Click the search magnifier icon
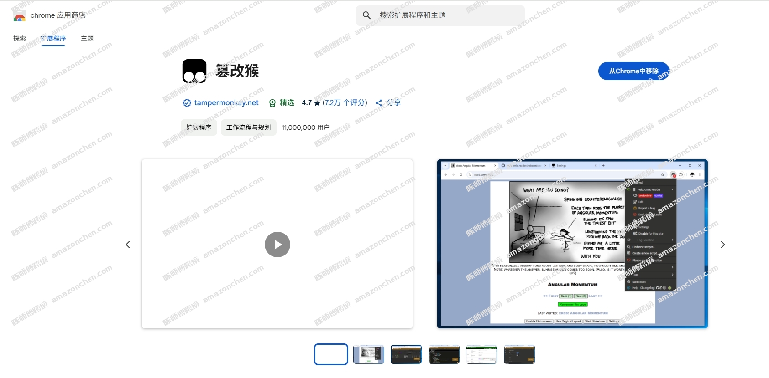This screenshot has height=378, width=769. [366, 15]
